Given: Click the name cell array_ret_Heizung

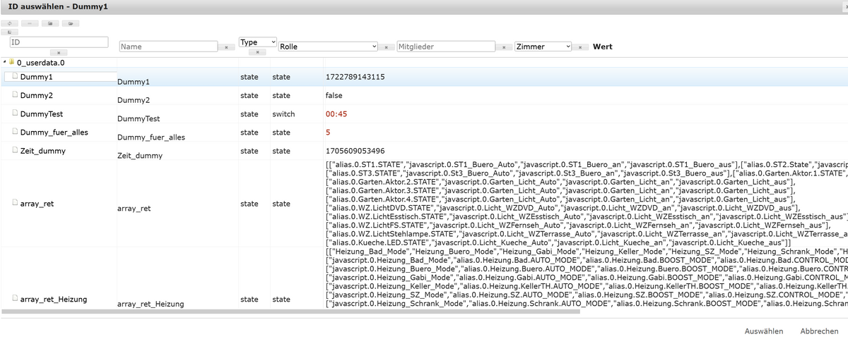Looking at the screenshot, I should pyautogui.click(x=151, y=304).
